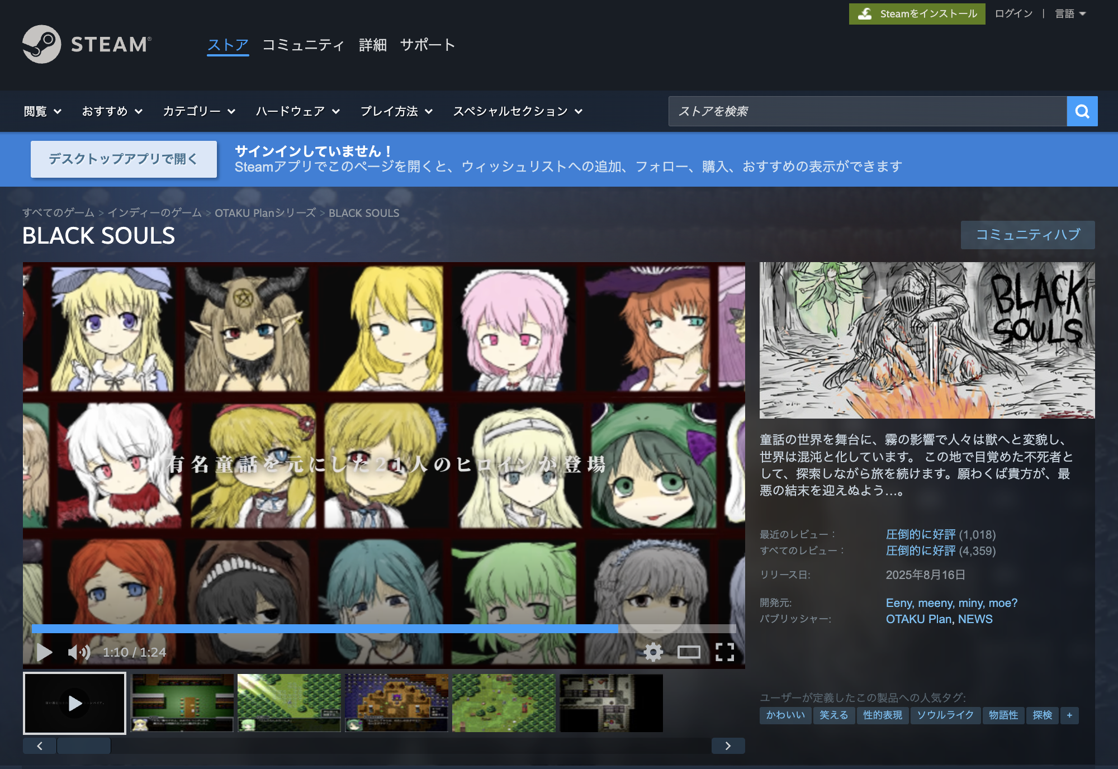
Task: Switch to the コミュニティ tab
Action: pyautogui.click(x=303, y=45)
